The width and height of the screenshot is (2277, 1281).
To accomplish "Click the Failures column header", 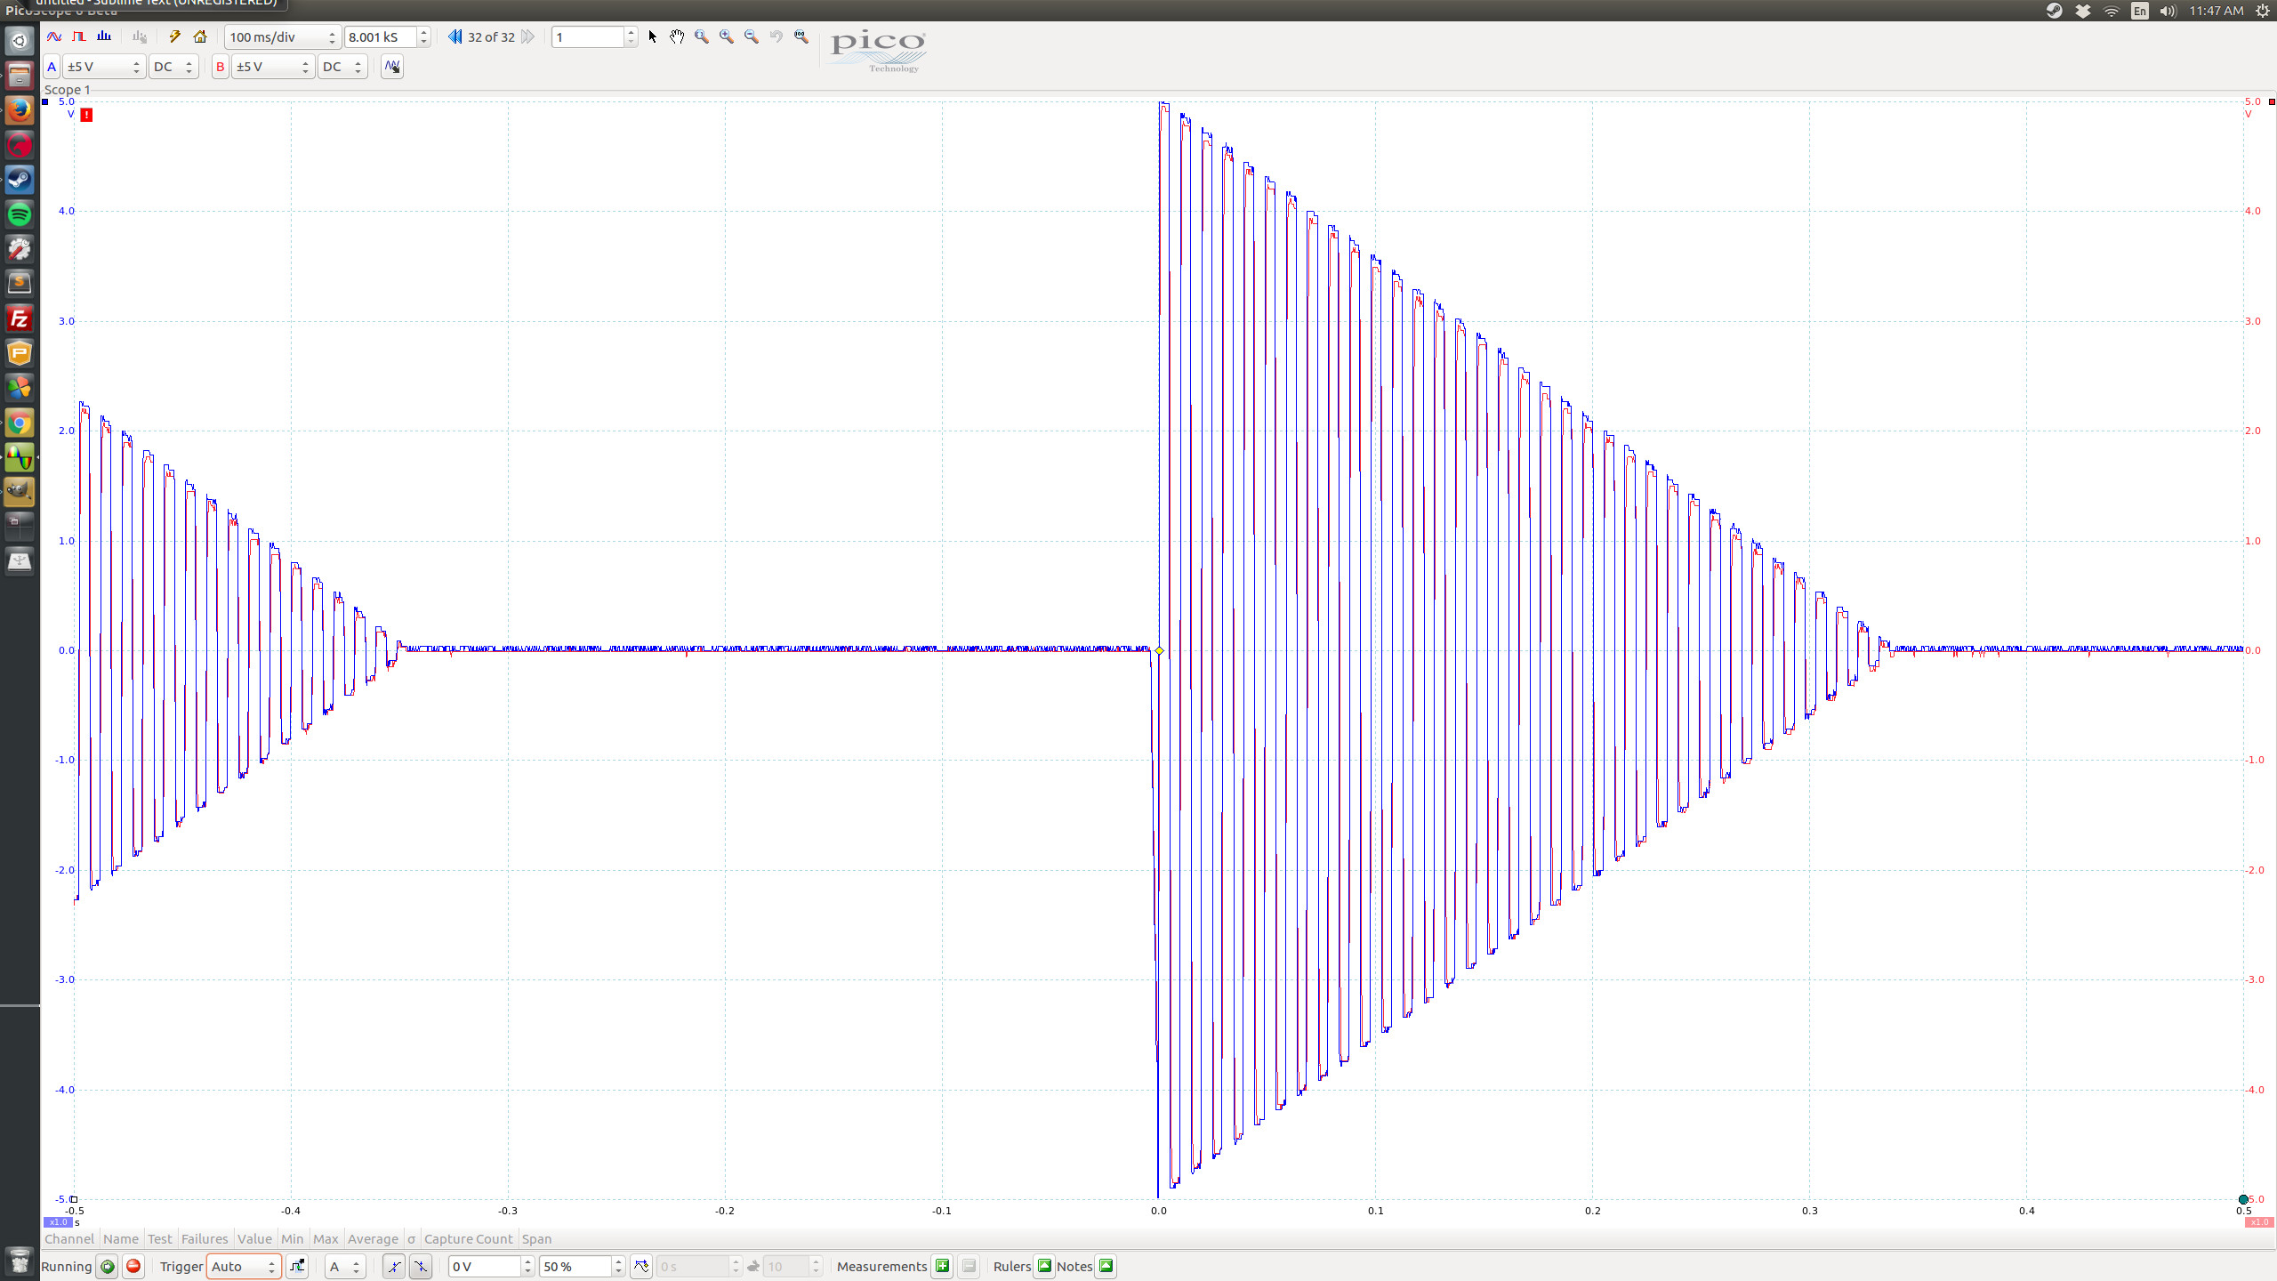I will coord(205,1238).
